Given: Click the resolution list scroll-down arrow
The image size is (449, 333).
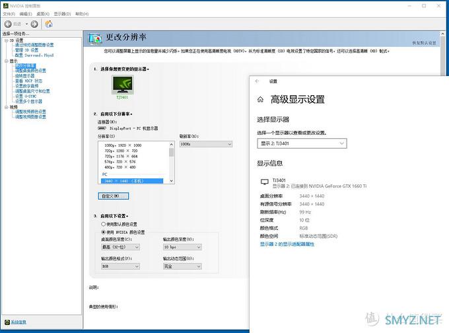Looking at the screenshot, I should (x=172, y=181).
